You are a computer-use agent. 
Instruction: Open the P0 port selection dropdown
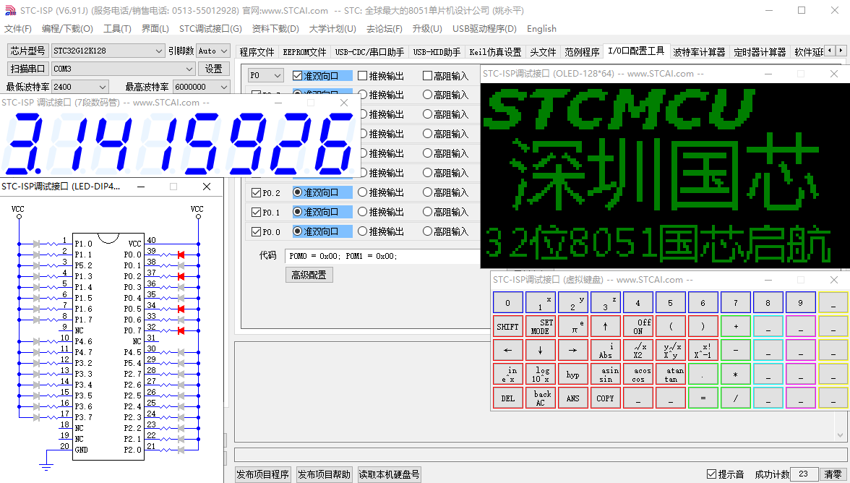tap(278, 76)
